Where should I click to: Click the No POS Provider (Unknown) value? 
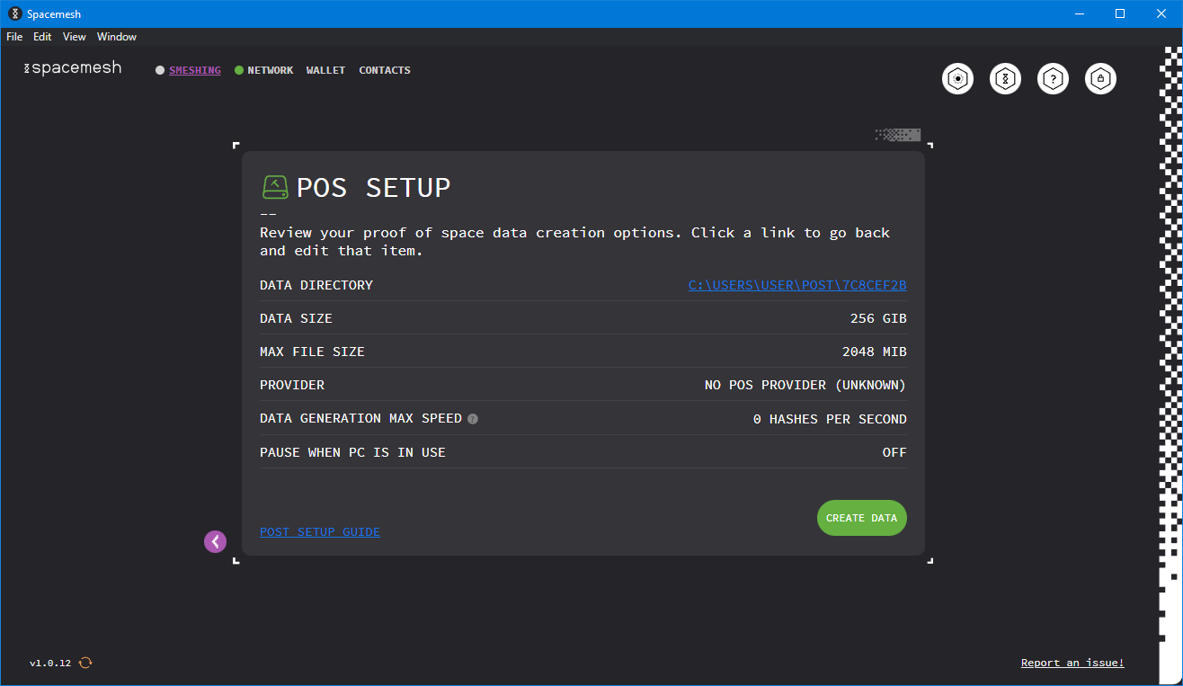[805, 385]
